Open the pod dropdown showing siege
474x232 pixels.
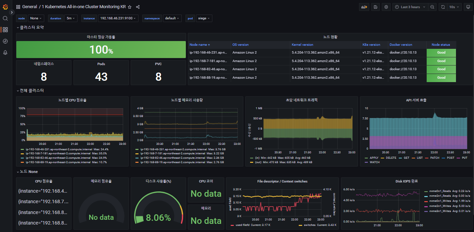point(204,18)
